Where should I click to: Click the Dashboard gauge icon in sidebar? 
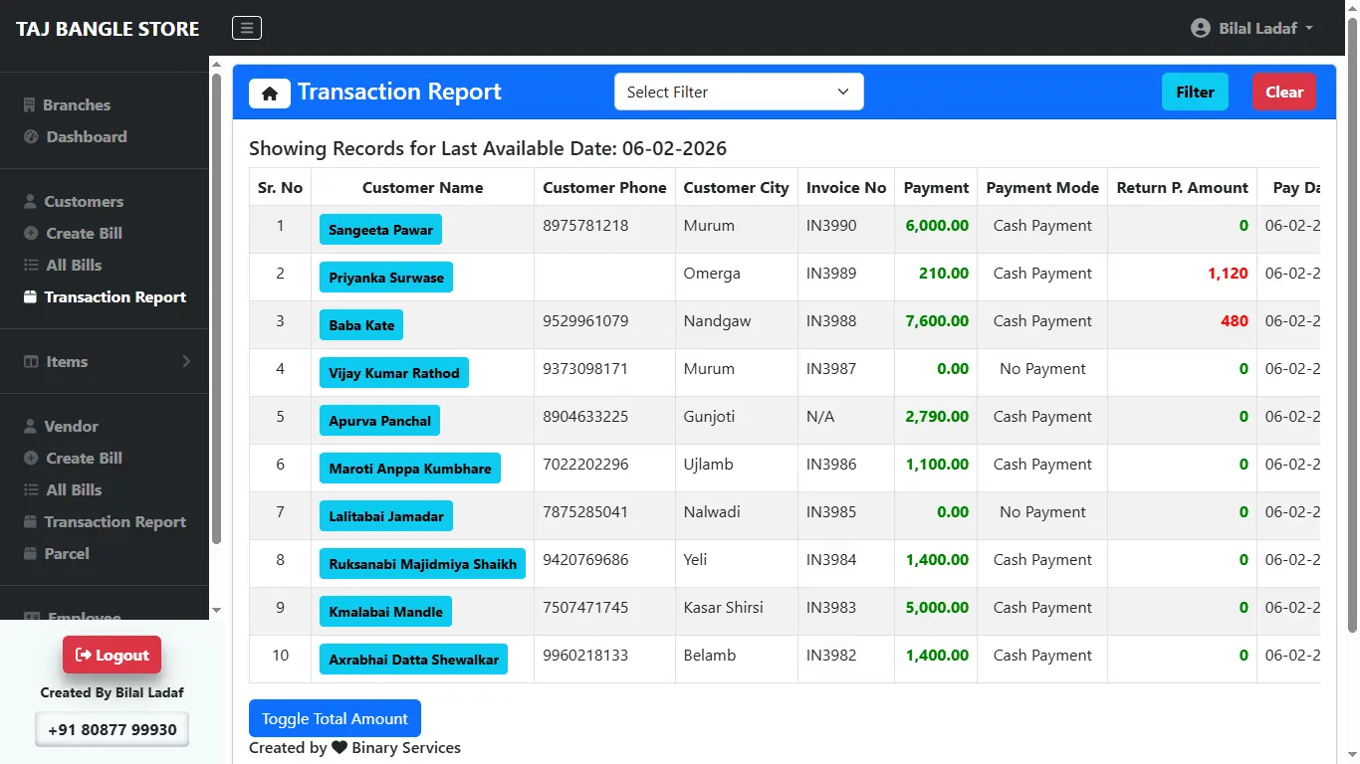pos(31,137)
